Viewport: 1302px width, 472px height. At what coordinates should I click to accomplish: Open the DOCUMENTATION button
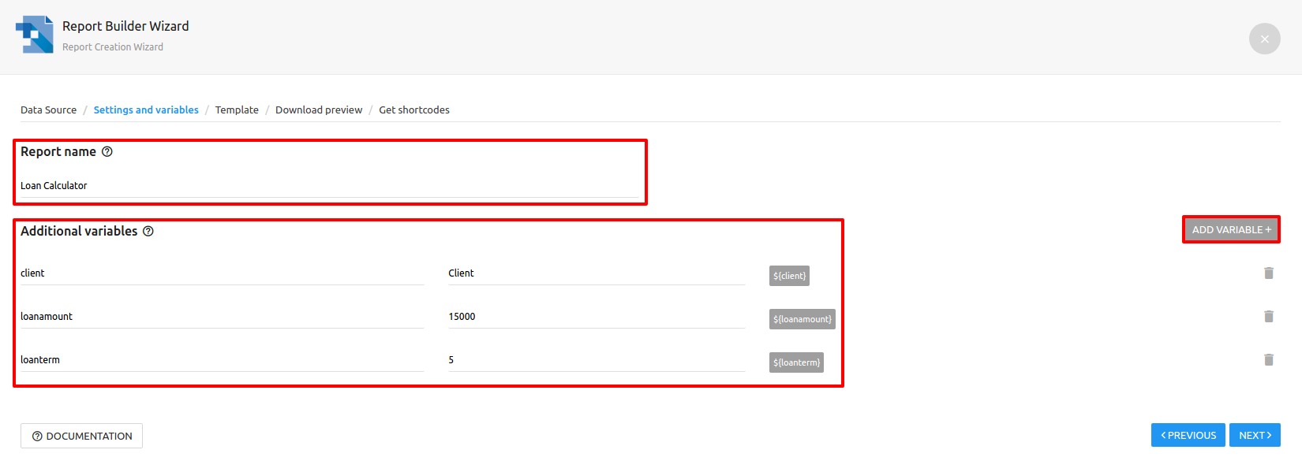click(x=81, y=436)
